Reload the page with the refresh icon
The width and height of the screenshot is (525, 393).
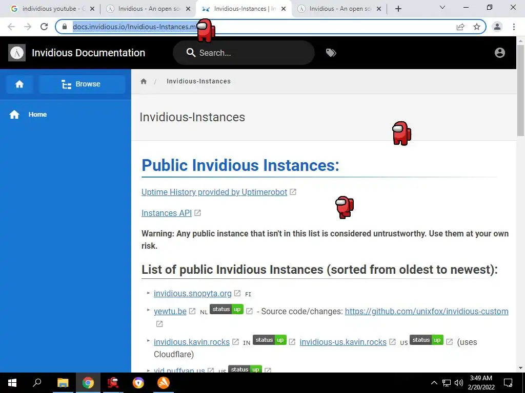tap(44, 27)
